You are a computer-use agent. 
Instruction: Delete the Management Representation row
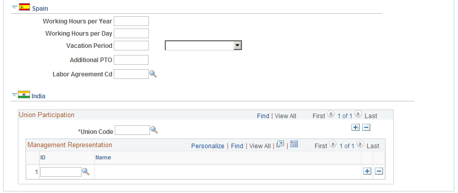click(379, 172)
